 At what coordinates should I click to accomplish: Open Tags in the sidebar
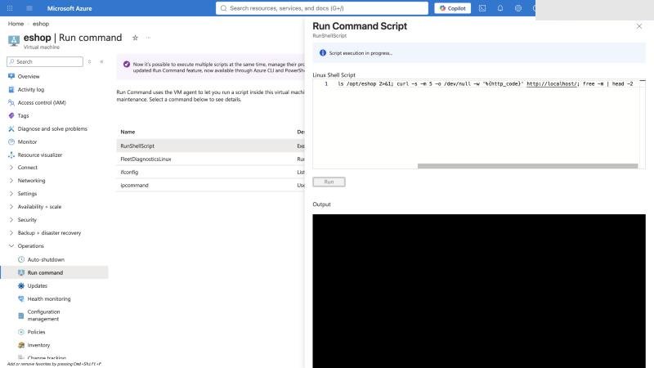click(24, 115)
